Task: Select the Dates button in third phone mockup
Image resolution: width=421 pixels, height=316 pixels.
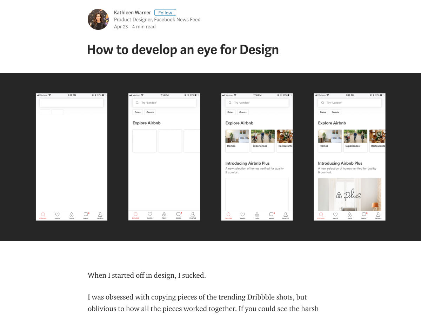Action: point(230,112)
